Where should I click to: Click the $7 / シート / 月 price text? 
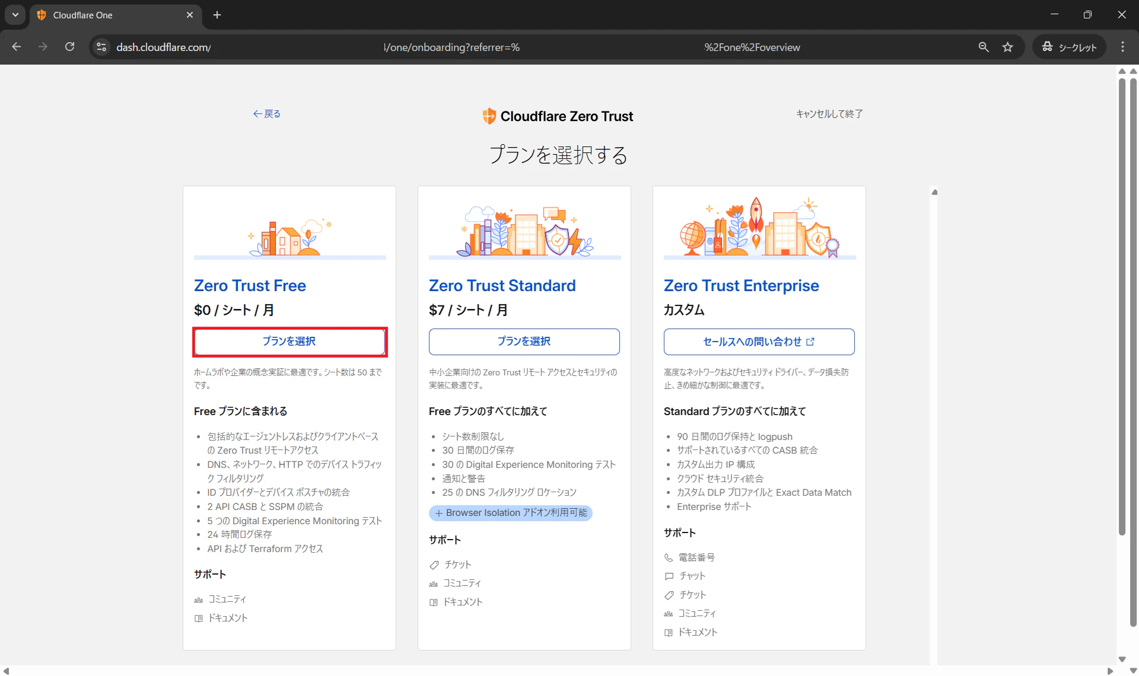point(468,310)
